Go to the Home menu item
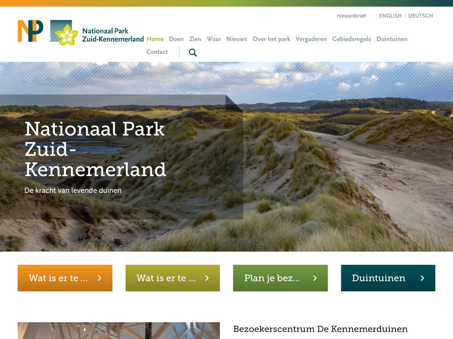 point(155,39)
